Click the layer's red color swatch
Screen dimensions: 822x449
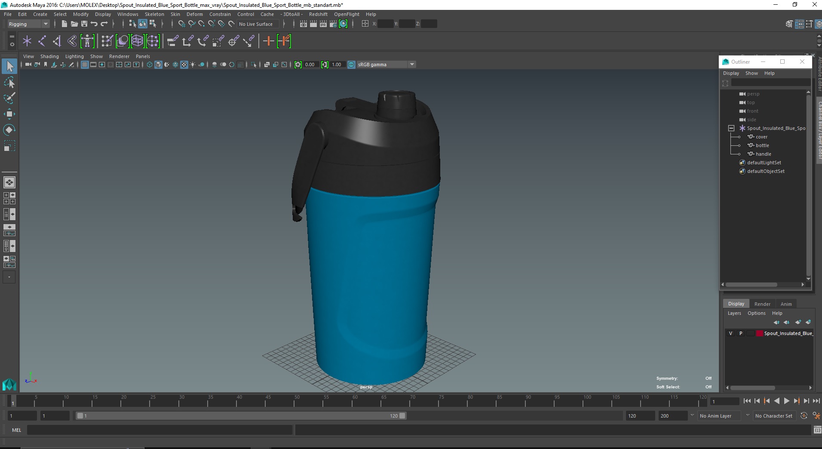pos(760,333)
